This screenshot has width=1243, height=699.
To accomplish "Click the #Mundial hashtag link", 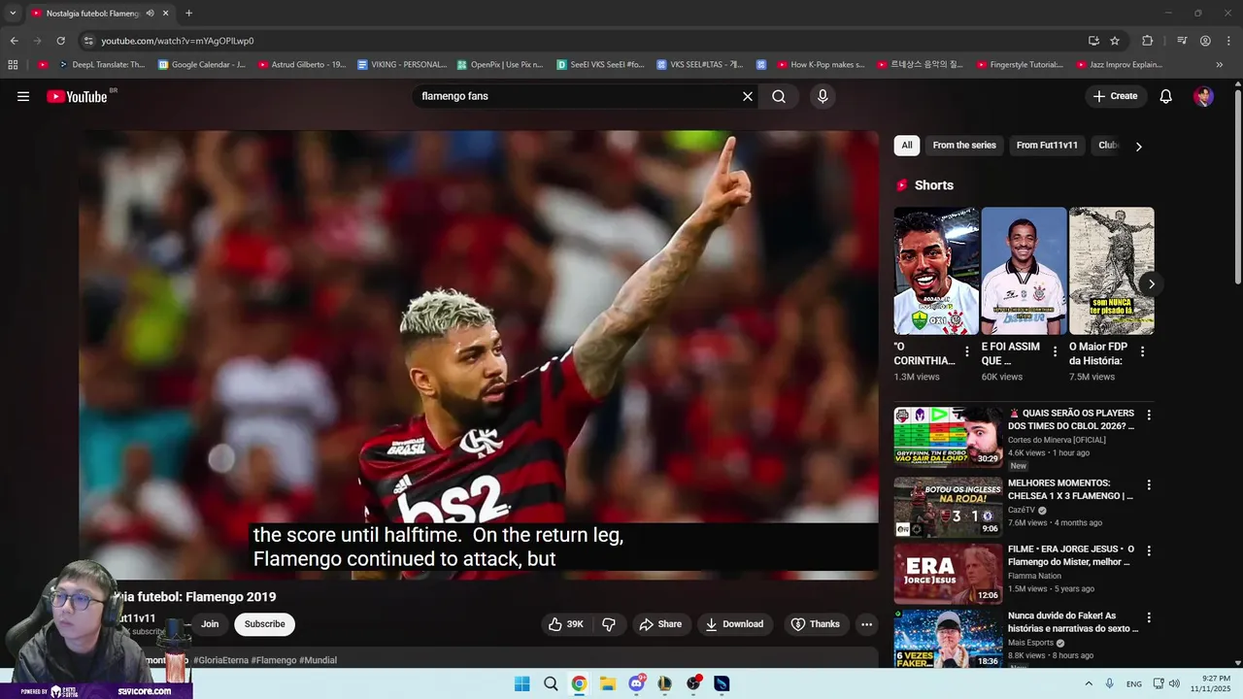I will [x=319, y=660].
